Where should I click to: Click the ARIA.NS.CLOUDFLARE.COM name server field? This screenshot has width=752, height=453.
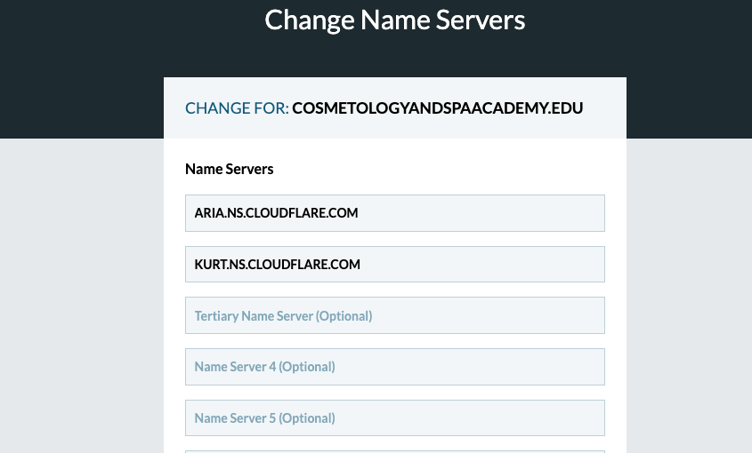395,213
